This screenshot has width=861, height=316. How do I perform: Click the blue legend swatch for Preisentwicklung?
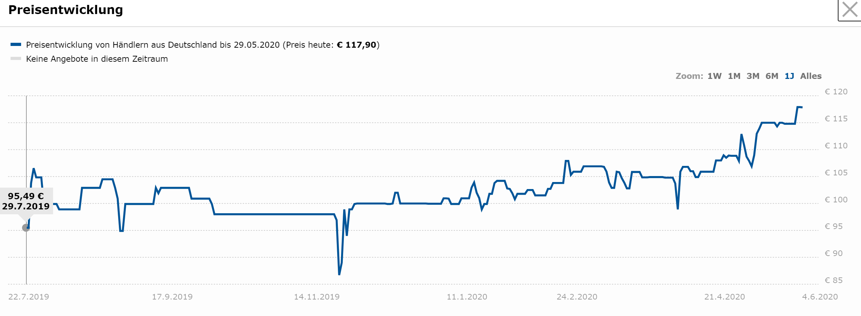click(x=16, y=45)
